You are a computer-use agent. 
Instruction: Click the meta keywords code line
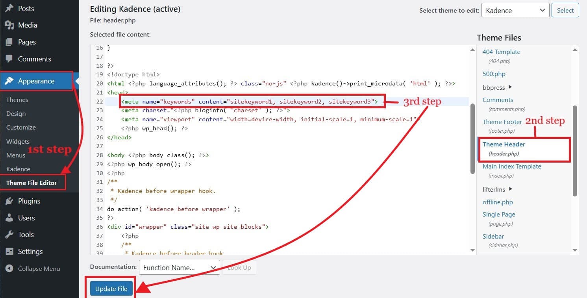(250, 102)
